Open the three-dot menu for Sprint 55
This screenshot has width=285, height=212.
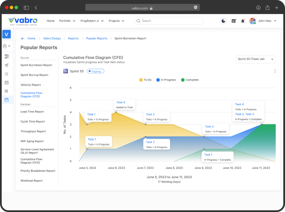[x=275, y=71]
